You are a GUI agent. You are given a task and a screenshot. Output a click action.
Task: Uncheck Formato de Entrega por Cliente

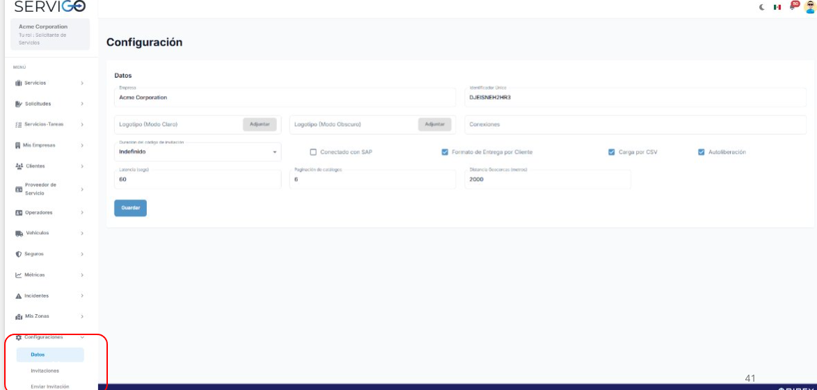point(445,152)
